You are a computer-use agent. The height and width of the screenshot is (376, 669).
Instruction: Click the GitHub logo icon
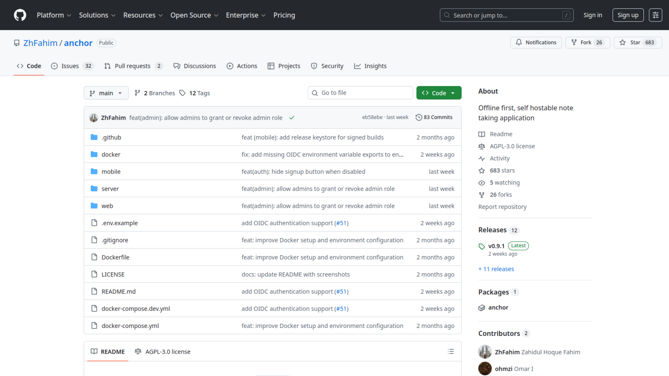pyautogui.click(x=20, y=15)
